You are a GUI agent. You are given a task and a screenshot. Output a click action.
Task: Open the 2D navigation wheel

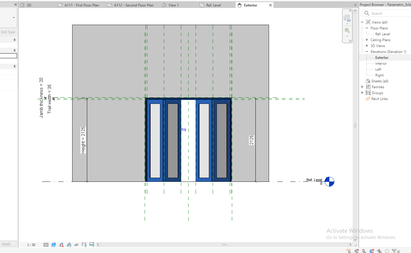(x=347, y=18)
